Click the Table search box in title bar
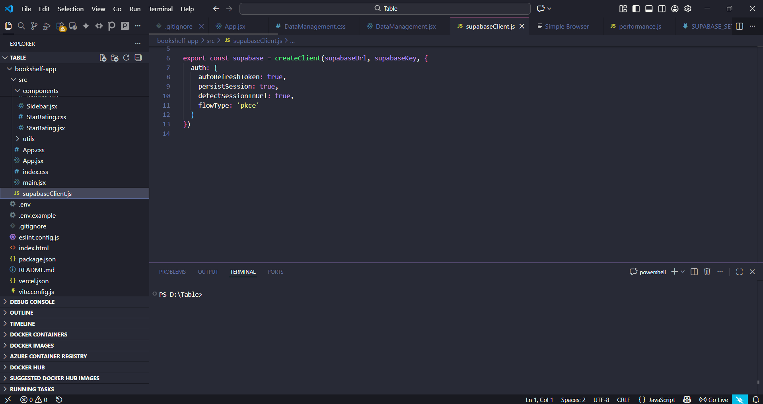 click(x=385, y=9)
